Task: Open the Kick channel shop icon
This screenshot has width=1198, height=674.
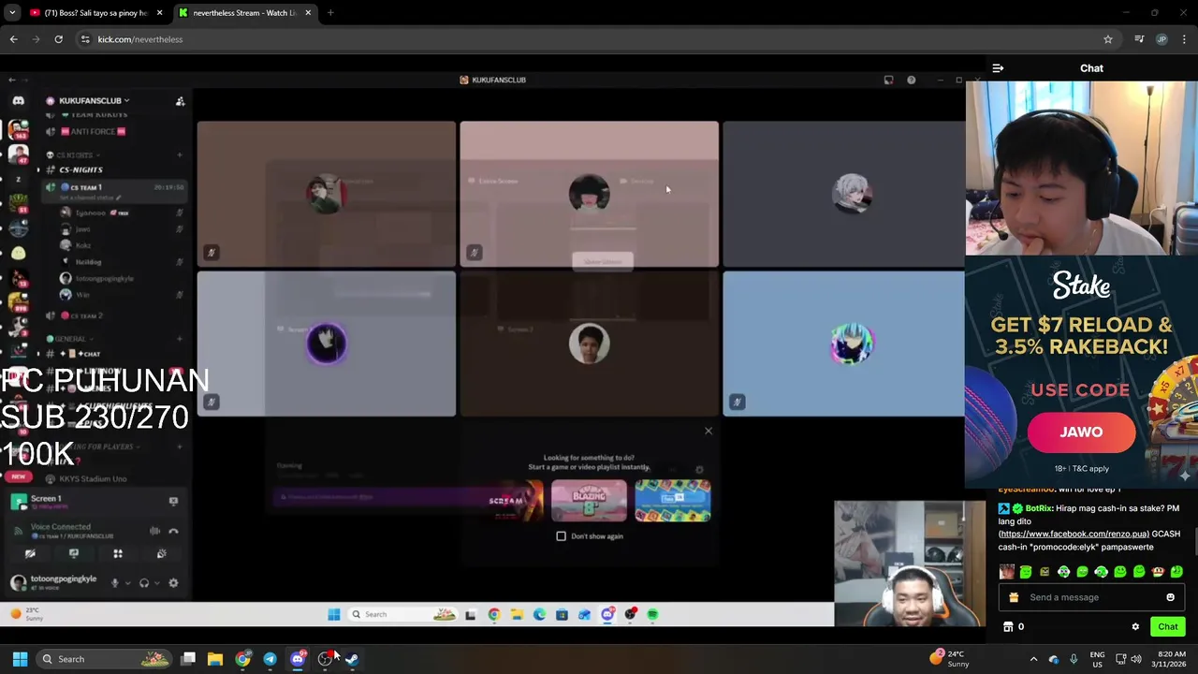Action: point(1008,627)
